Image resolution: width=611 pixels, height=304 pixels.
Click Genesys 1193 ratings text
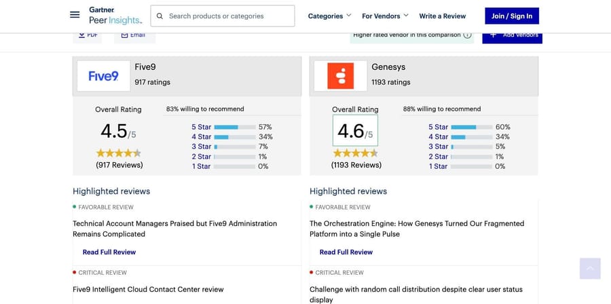pyautogui.click(x=391, y=82)
